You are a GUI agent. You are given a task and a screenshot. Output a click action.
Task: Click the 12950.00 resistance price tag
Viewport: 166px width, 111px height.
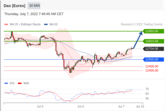click(x=153, y=31)
